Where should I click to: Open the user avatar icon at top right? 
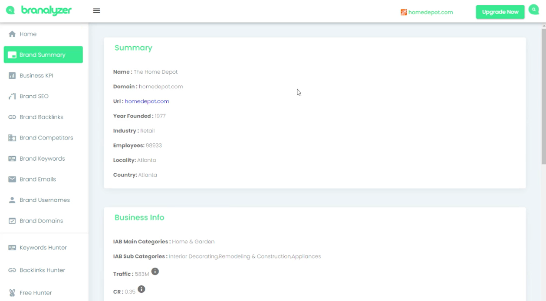tap(534, 10)
